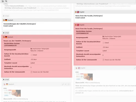Click the folder icon beside Nachrichten Testprojekt in the English element

103,37
